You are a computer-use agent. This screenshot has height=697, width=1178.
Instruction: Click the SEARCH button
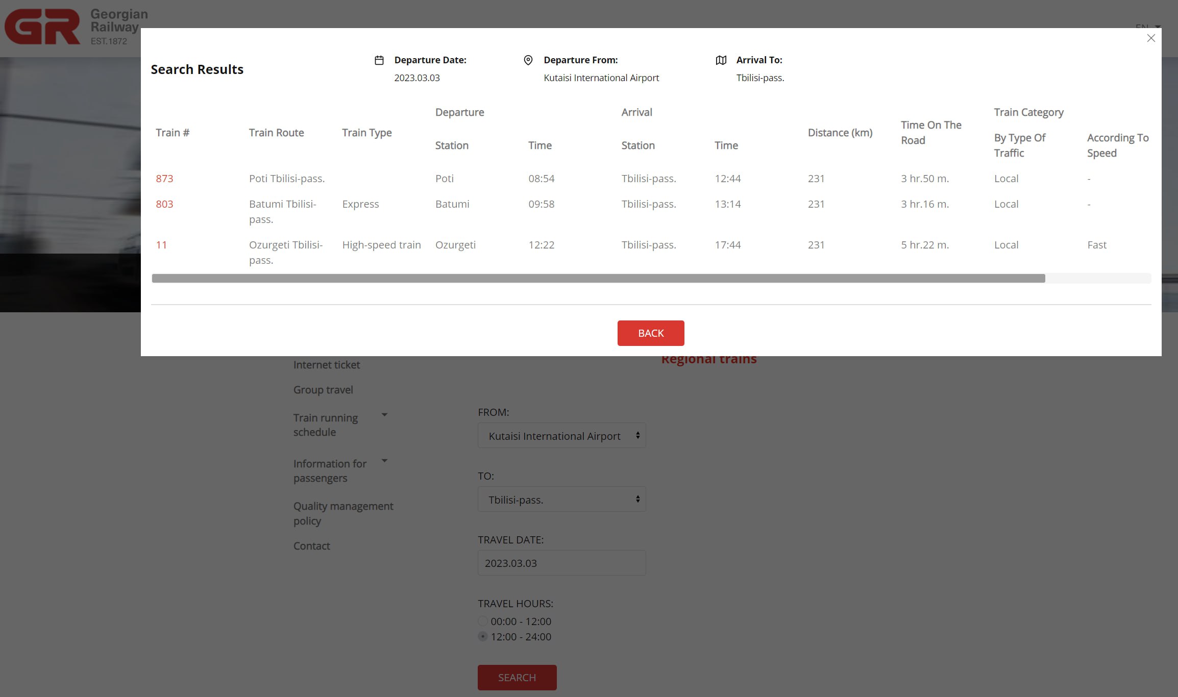[517, 678]
